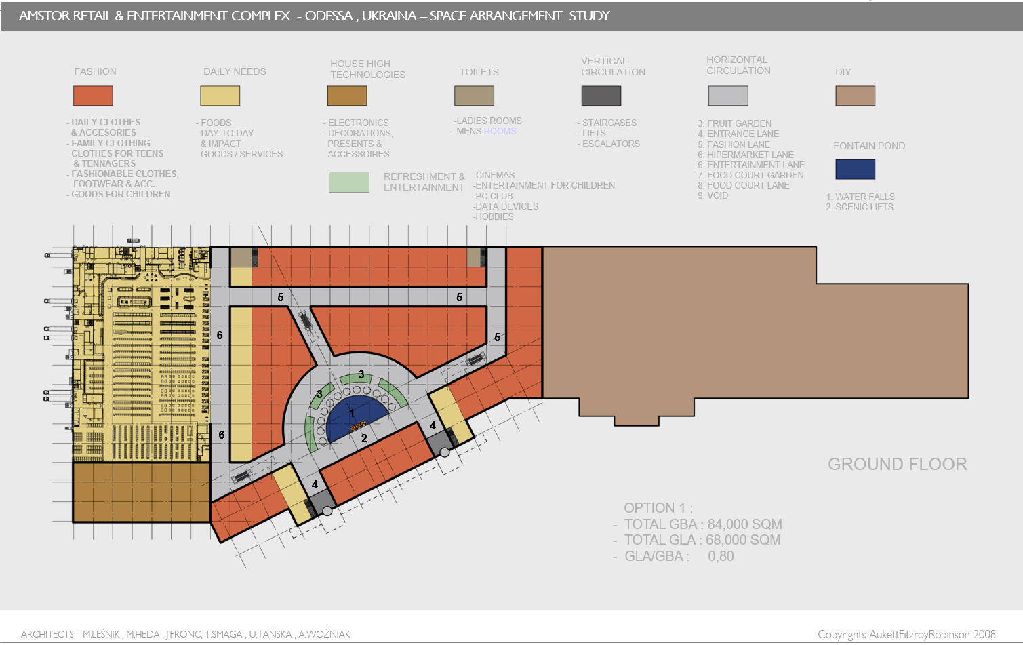Click '3. FRUIT GARDEN' legend entry
Image resolution: width=1023 pixels, height=645 pixels.
[735, 123]
